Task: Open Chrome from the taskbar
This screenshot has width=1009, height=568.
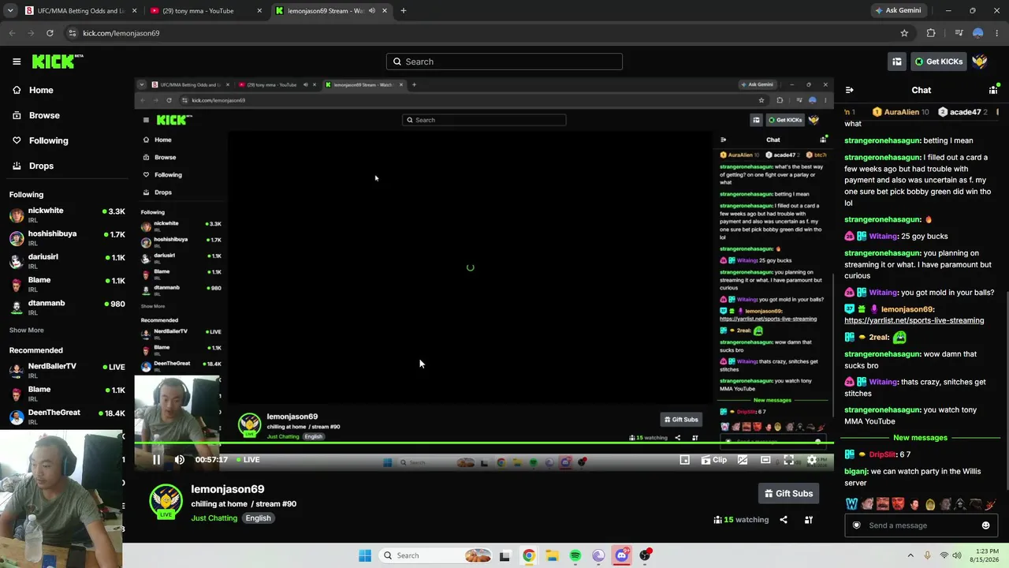Action: [528, 555]
